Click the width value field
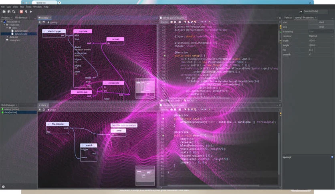335x194 pixels. pyautogui.click(x=321, y=40)
